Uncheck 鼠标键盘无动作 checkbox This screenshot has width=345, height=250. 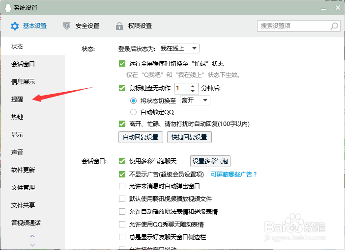click(122, 88)
